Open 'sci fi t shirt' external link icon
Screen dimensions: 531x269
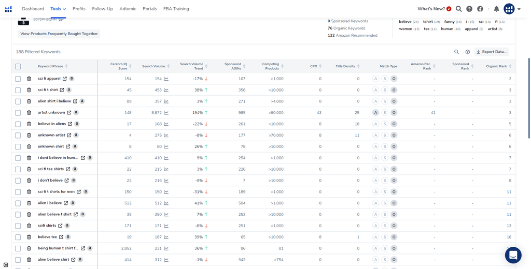[62, 90]
